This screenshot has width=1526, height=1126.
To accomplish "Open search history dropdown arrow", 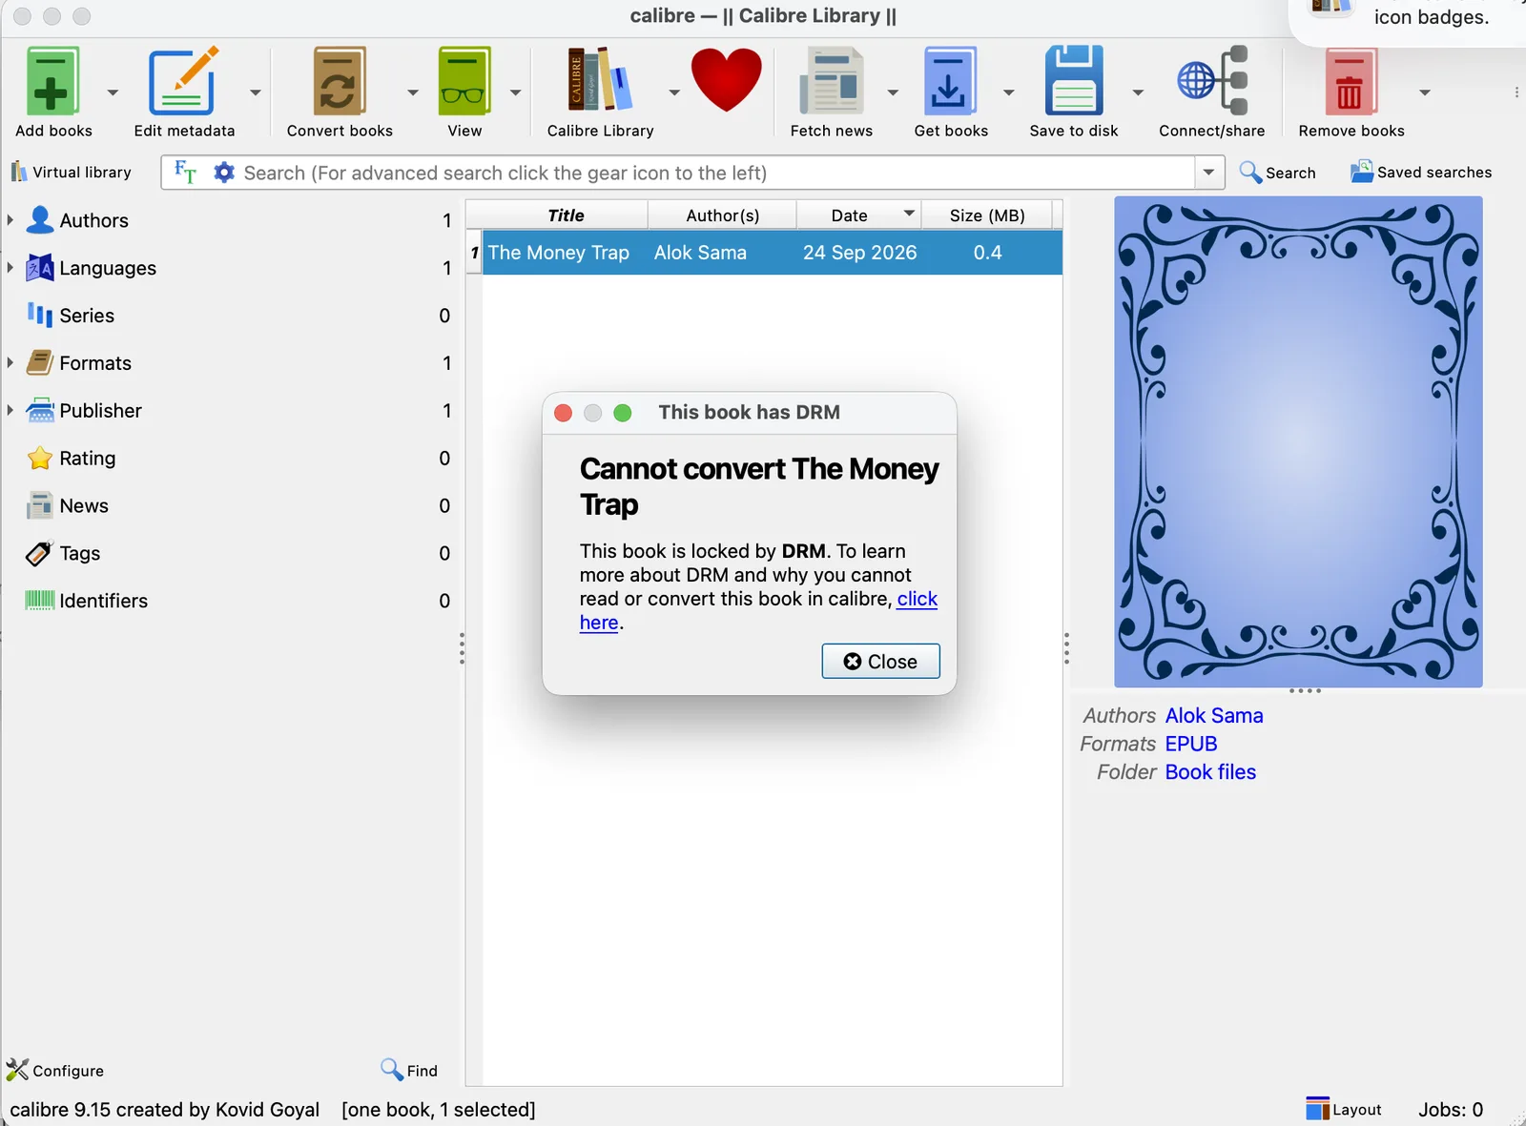I will pyautogui.click(x=1209, y=173).
